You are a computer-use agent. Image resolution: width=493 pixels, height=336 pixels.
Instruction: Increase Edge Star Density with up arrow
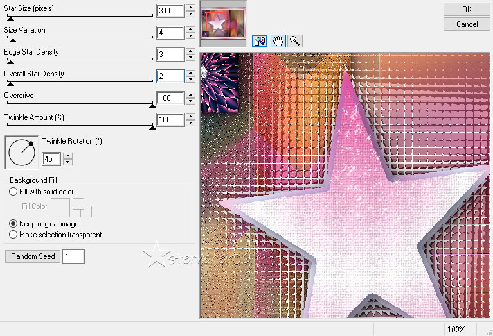tap(190, 51)
